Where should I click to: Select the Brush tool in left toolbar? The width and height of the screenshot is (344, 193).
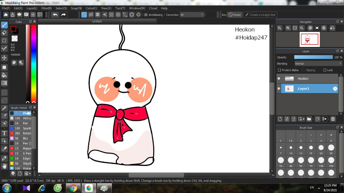tap(4, 25)
